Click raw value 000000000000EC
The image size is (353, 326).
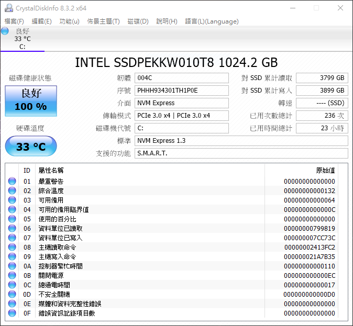310,276
